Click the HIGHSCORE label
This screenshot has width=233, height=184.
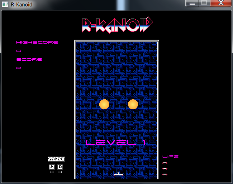(x=37, y=43)
